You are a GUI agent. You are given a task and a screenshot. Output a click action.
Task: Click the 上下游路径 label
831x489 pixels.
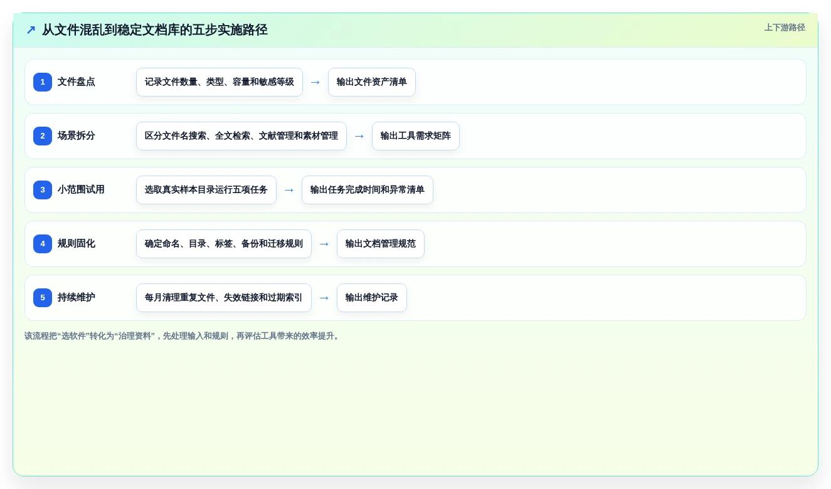coord(785,28)
